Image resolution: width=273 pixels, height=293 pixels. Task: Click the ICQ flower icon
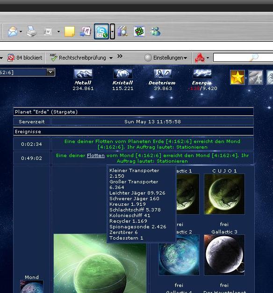[x=139, y=31]
